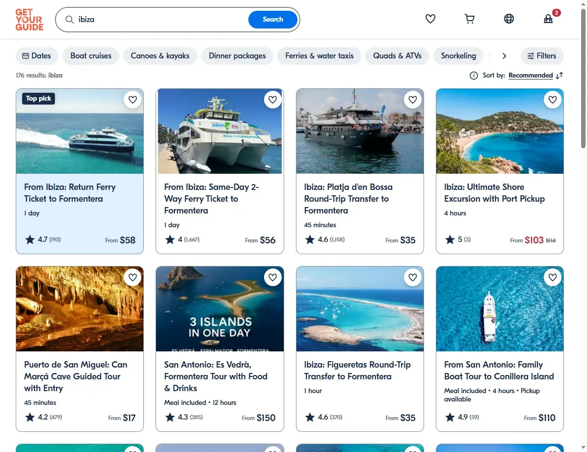The image size is (587, 452).
Task: Click the red $103 discounted price
Action: click(534, 240)
